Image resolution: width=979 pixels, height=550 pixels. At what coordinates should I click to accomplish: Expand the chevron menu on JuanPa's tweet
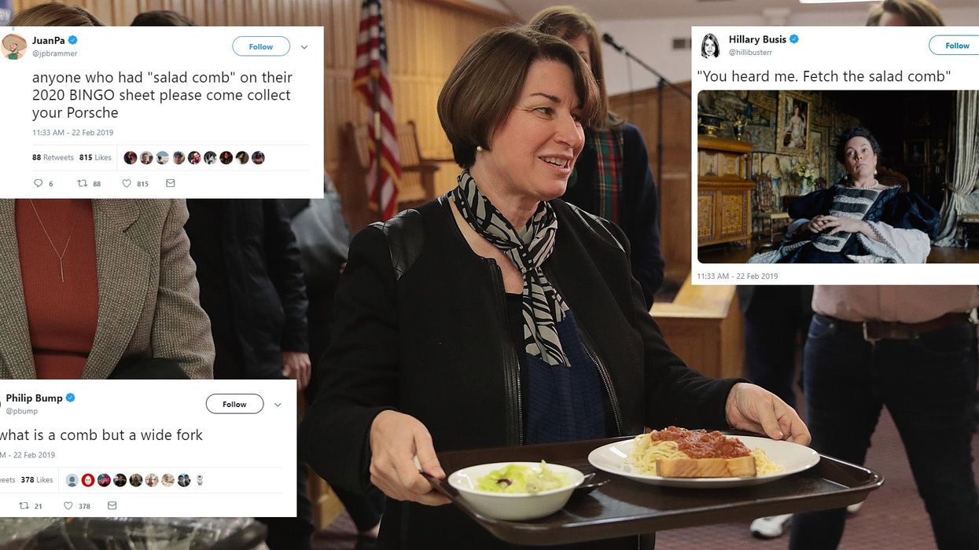(x=304, y=47)
